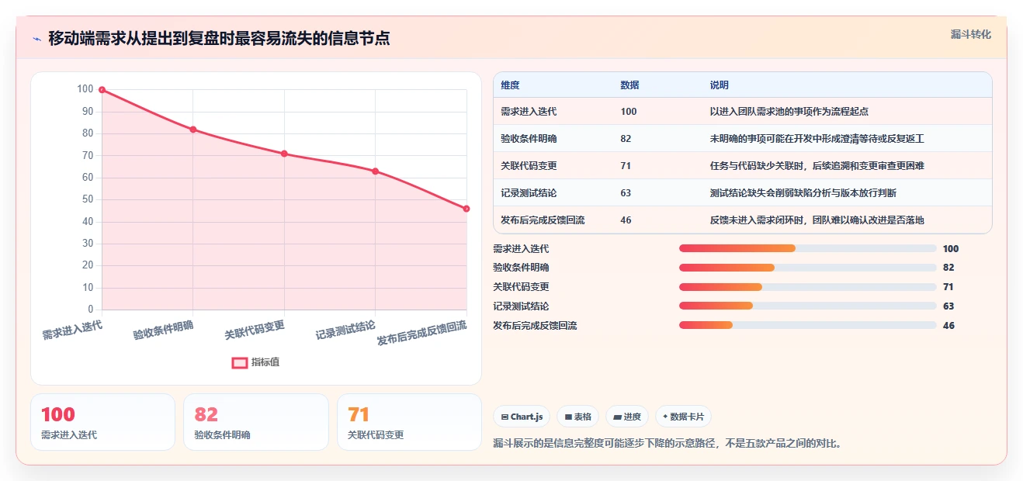
Task: Click the chart point for 发布后完成反馈回流
Action: 466,209
